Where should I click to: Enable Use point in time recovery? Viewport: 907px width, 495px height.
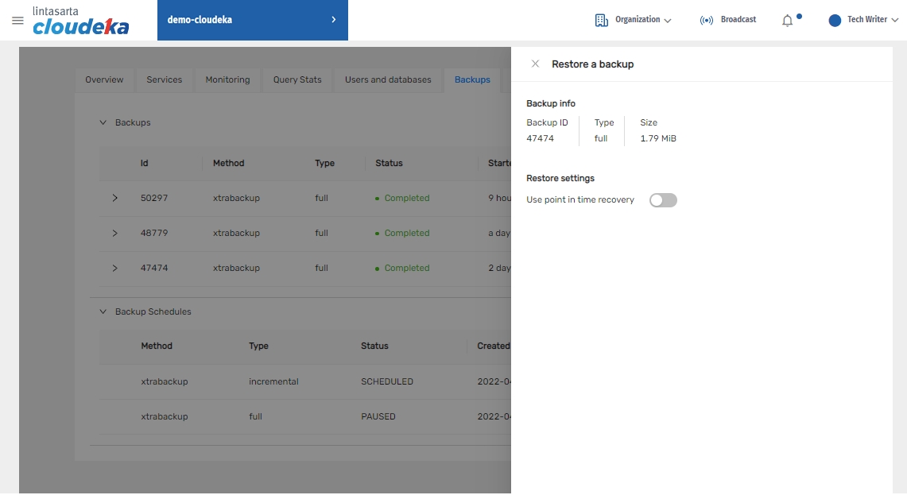point(663,200)
